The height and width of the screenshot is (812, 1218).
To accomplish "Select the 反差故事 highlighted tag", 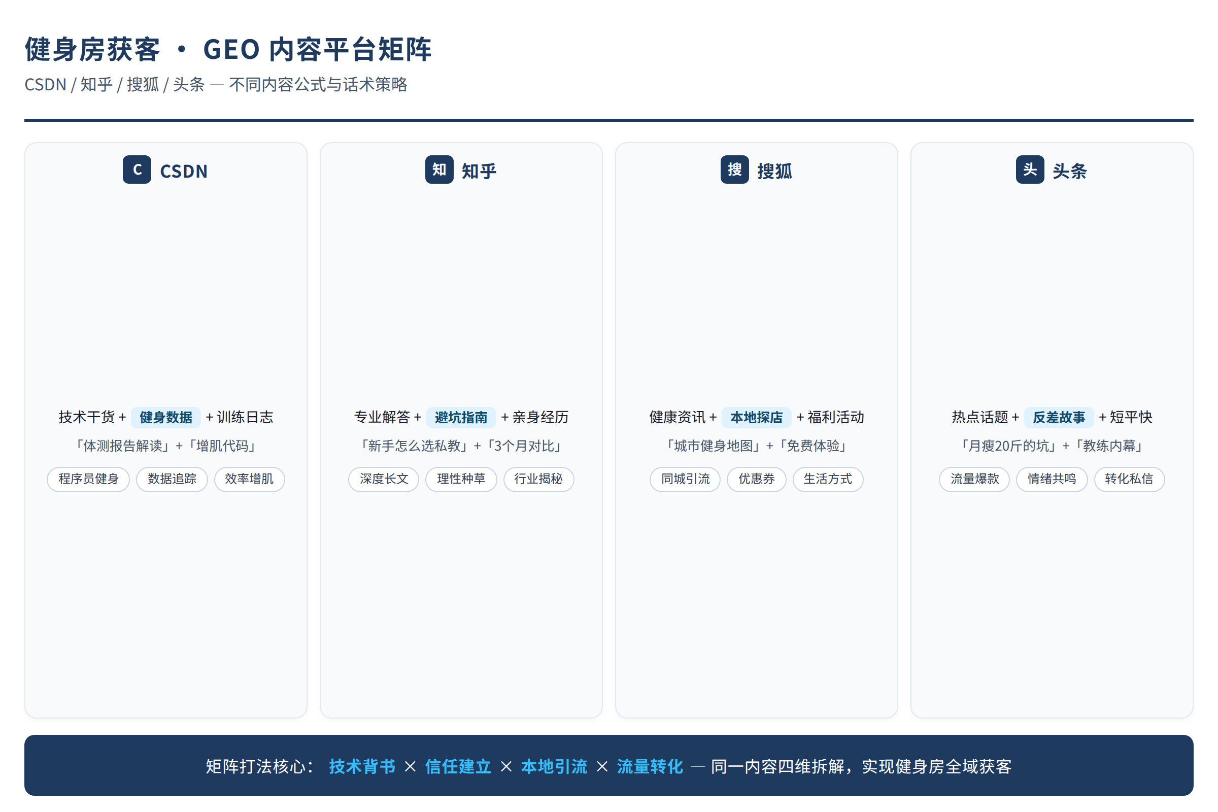I will pyautogui.click(x=1059, y=417).
